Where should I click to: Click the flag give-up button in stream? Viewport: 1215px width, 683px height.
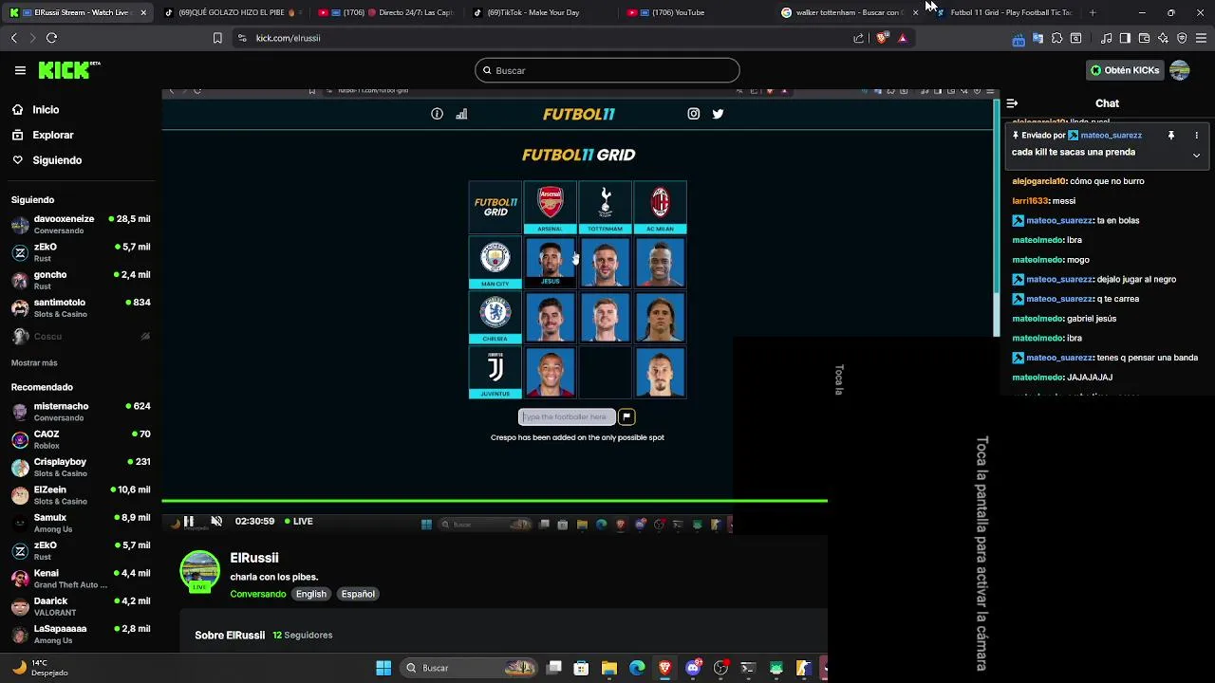626,416
